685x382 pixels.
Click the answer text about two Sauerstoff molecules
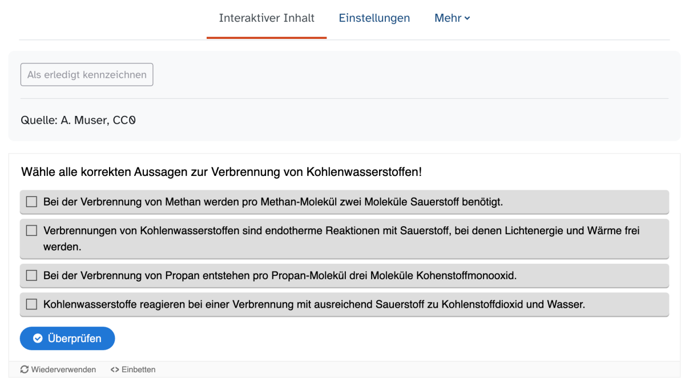pyautogui.click(x=273, y=202)
